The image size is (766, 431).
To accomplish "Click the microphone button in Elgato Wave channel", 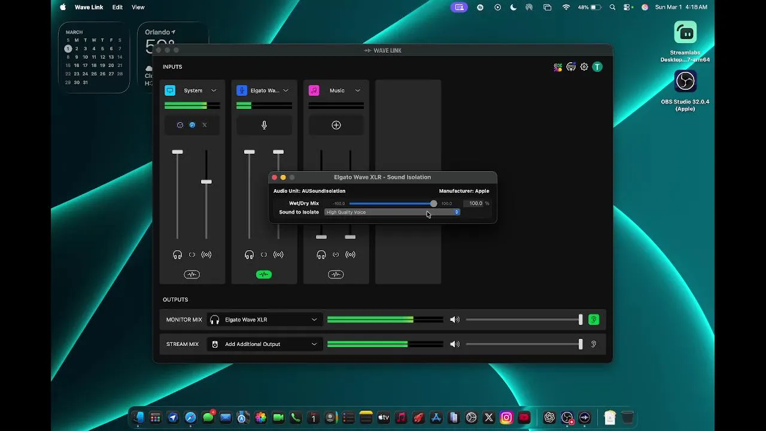I will [264, 125].
